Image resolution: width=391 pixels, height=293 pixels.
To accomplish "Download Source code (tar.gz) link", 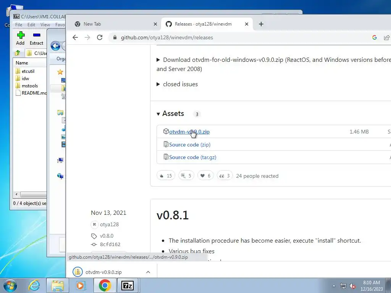I will point(193,158).
